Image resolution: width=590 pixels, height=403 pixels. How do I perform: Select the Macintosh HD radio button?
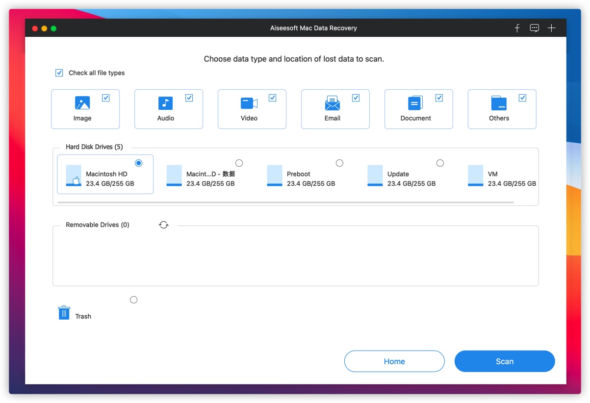[139, 163]
